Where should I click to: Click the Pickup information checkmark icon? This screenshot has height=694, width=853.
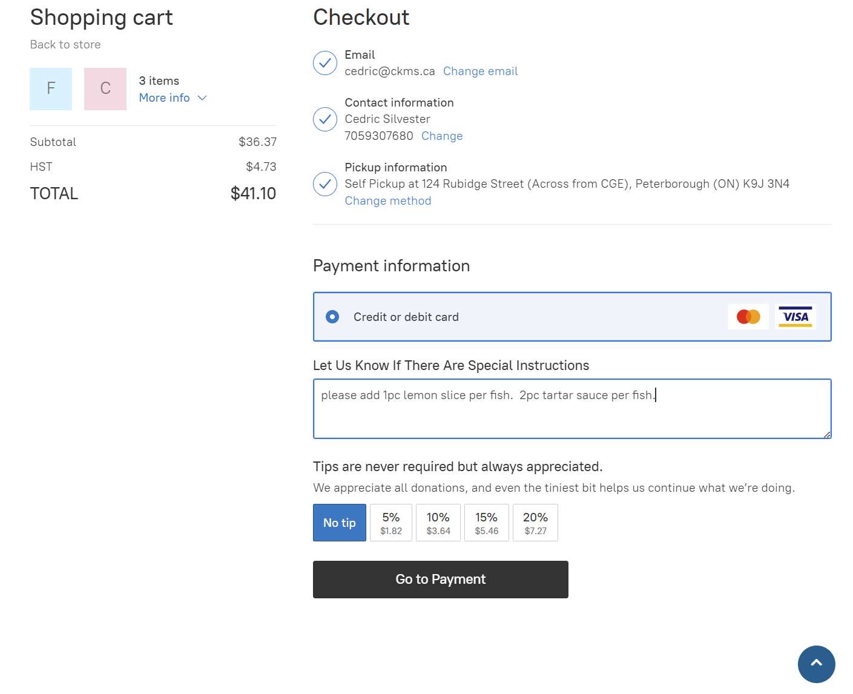point(325,184)
